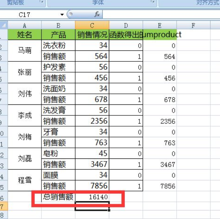Image resolution: width=220 pixels, height=219 pixels.
Task: Click column C value 7856
Action: click(92, 186)
